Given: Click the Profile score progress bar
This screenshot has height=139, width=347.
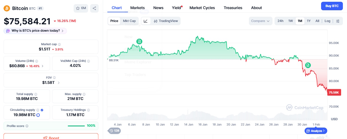Looking at the screenshot, I should tap(76, 126).
